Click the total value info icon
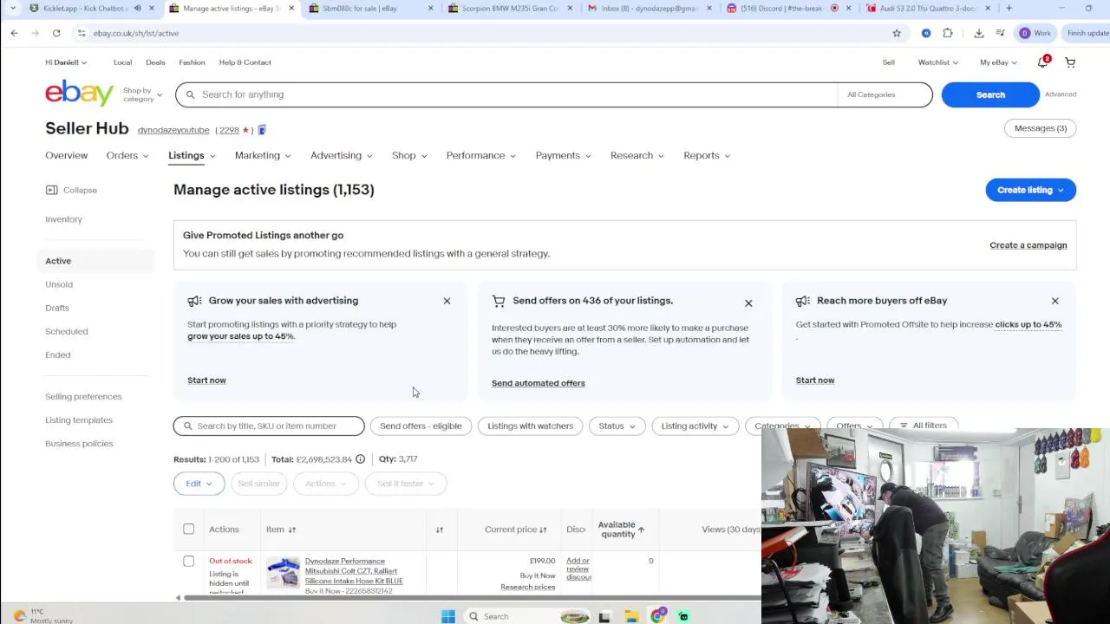 tap(360, 459)
